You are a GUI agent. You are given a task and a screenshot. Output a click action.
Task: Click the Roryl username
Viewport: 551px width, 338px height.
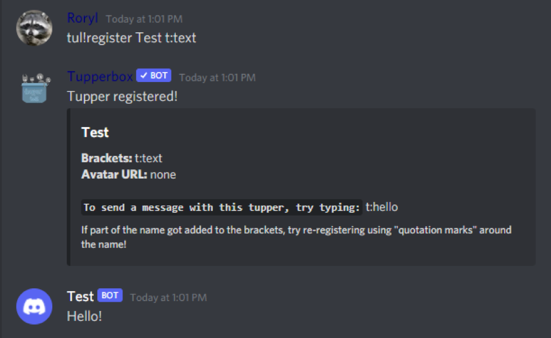point(82,18)
